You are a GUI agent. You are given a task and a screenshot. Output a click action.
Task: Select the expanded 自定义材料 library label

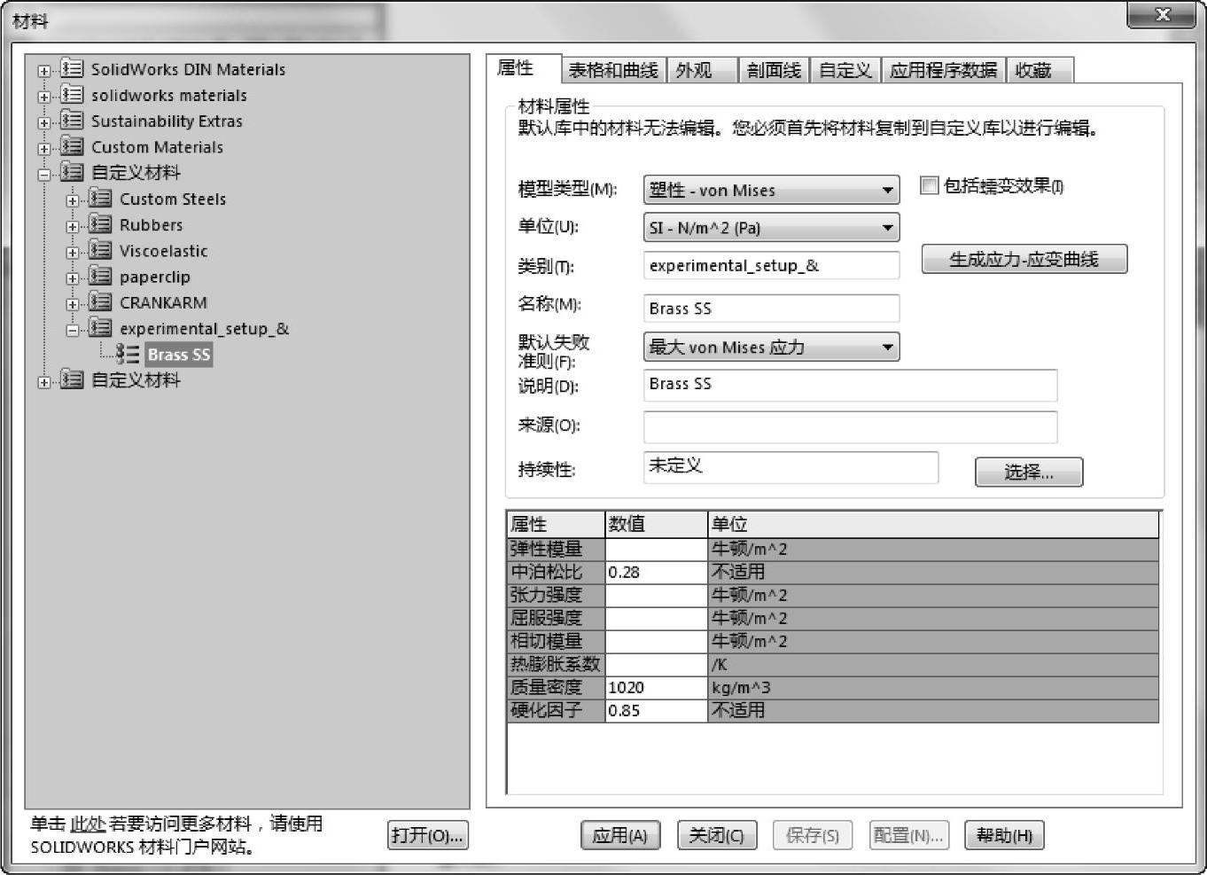pyautogui.click(x=136, y=172)
